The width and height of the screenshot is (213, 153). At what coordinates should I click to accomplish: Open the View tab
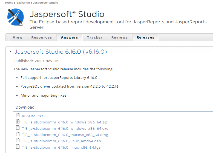pyautogui.click(x=18, y=37)
